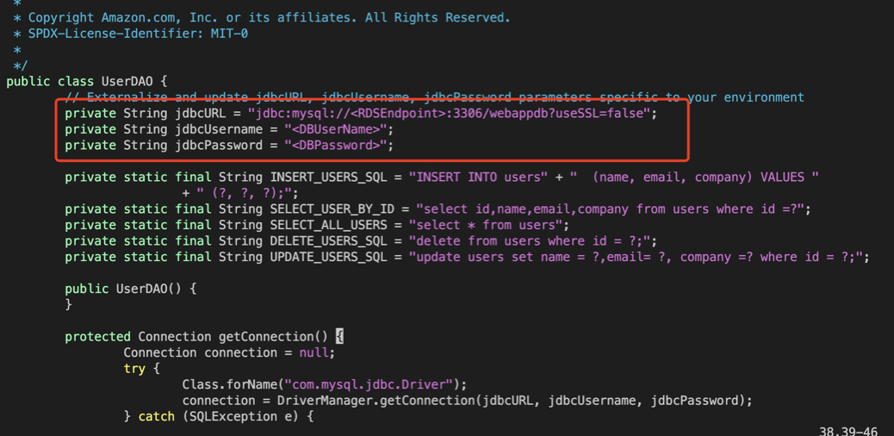
Task: Click the jdbcURL connection string value
Action: click(451, 114)
